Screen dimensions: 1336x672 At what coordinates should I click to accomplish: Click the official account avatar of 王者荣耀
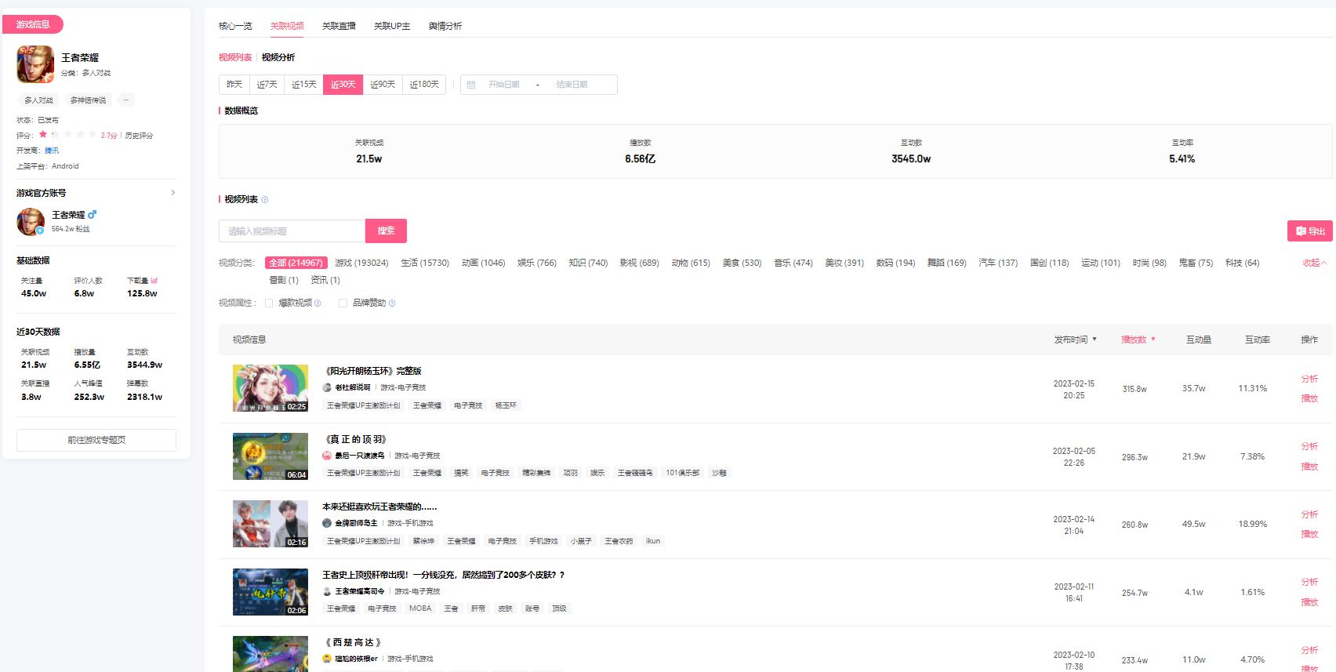click(31, 222)
